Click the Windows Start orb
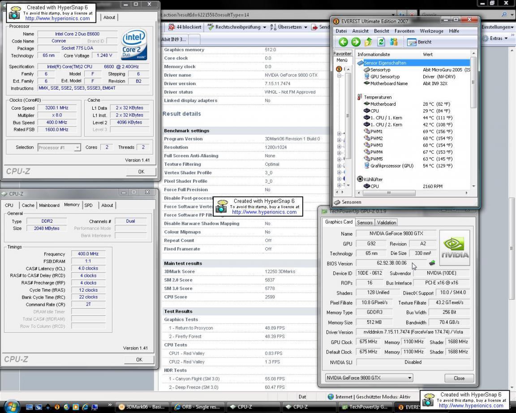The height and width of the screenshot is (413, 516). (x=11, y=406)
